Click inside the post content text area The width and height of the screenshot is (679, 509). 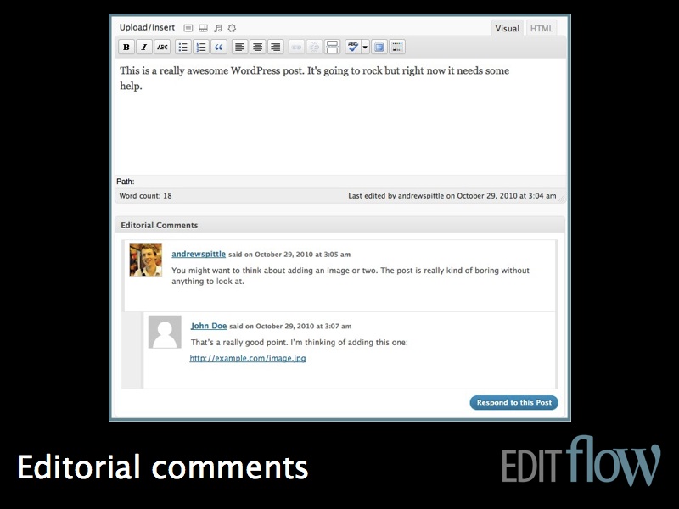[x=340, y=117]
